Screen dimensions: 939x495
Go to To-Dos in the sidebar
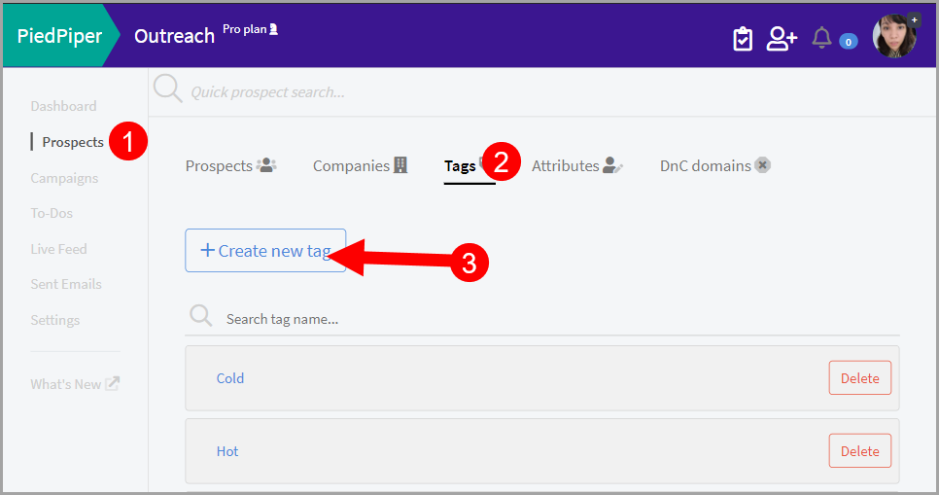coord(52,213)
